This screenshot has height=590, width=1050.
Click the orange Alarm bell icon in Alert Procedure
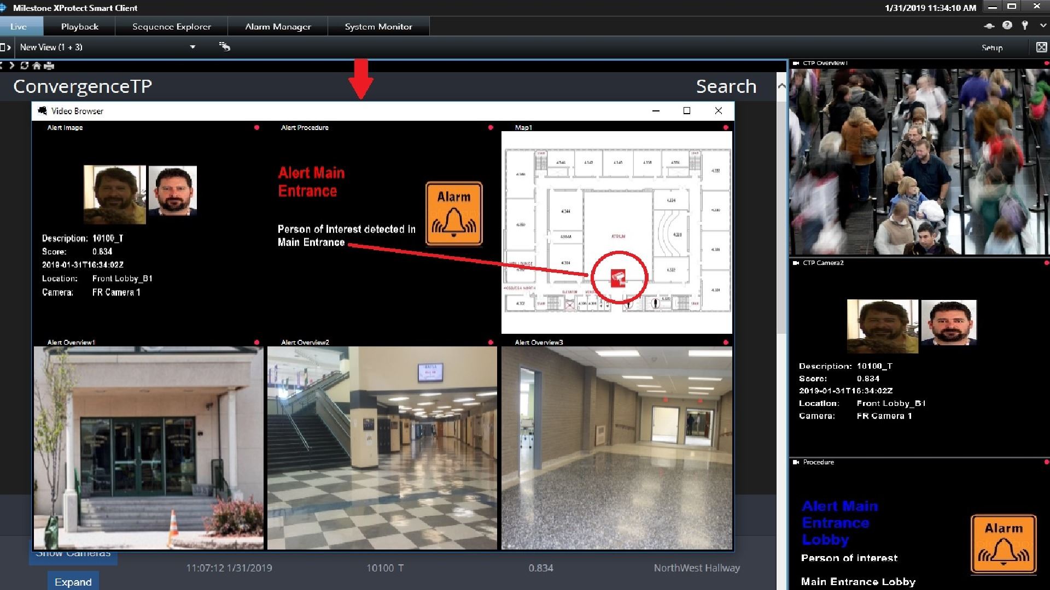(x=454, y=214)
